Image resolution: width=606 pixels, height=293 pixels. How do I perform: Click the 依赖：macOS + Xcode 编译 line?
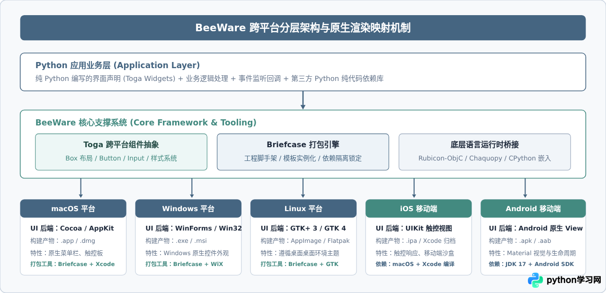click(415, 264)
